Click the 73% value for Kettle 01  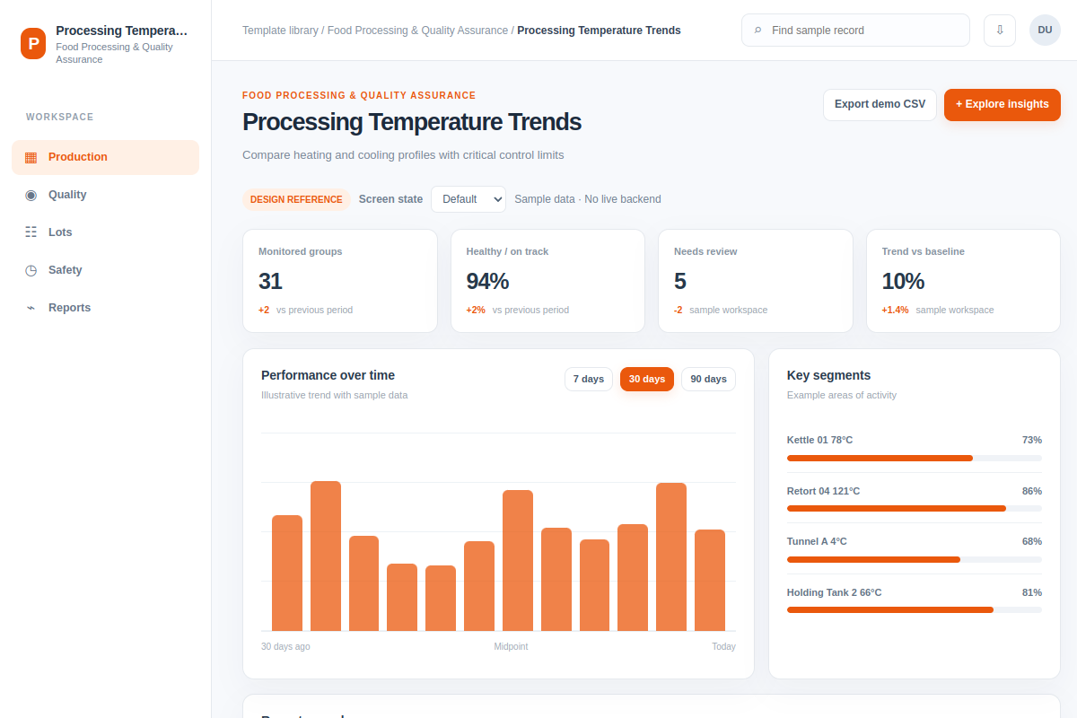1031,440
